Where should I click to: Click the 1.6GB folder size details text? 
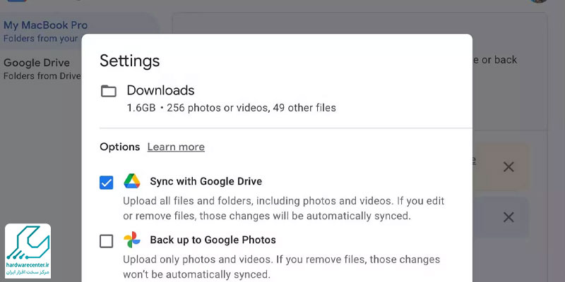pyautogui.click(x=232, y=108)
